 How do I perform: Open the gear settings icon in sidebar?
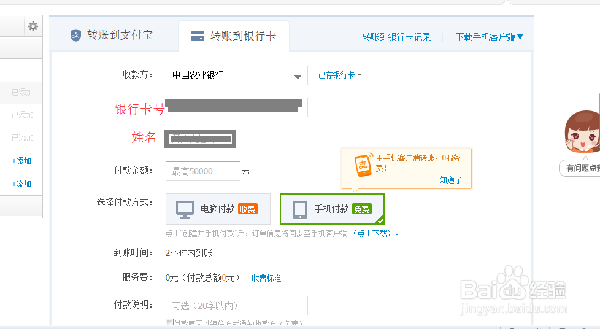coord(33,26)
